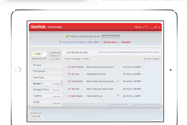
Task: Click Gmail icon for Farewell gift message
Action: [69, 74]
